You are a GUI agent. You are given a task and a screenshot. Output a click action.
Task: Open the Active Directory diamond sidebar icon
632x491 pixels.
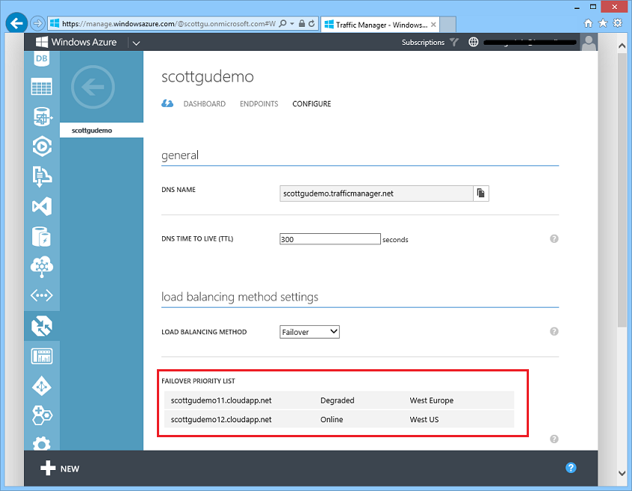click(42, 386)
